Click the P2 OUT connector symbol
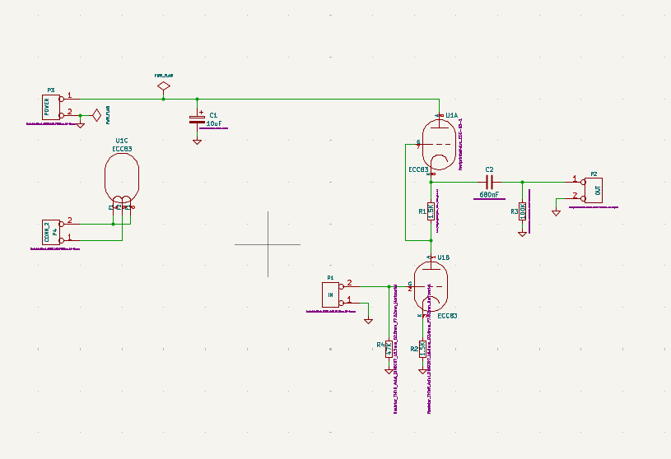The height and width of the screenshot is (459, 671). click(x=593, y=188)
